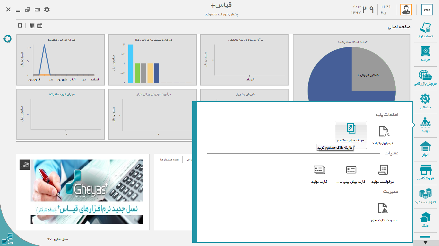Image resolution: width=439 pixels, height=246 pixels.
Task: Click the date ۲۹ خرداد ۱۳۹۷ display
Action: pos(363,9)
